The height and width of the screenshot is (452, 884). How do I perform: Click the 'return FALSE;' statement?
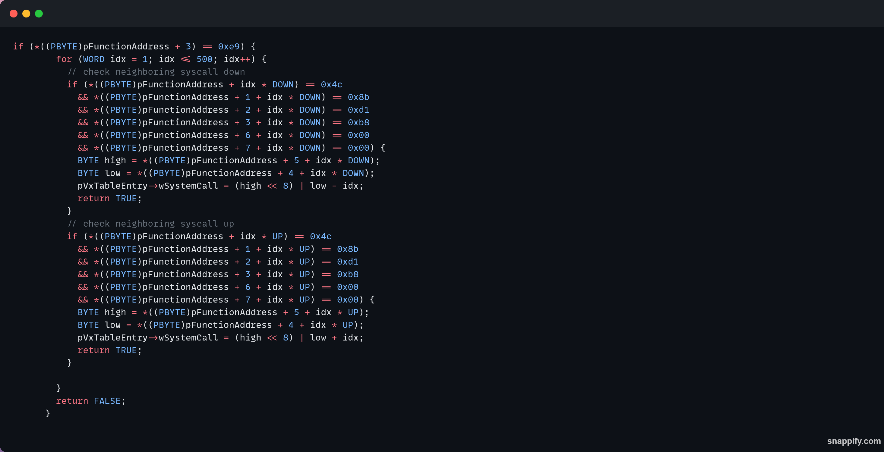91,401
